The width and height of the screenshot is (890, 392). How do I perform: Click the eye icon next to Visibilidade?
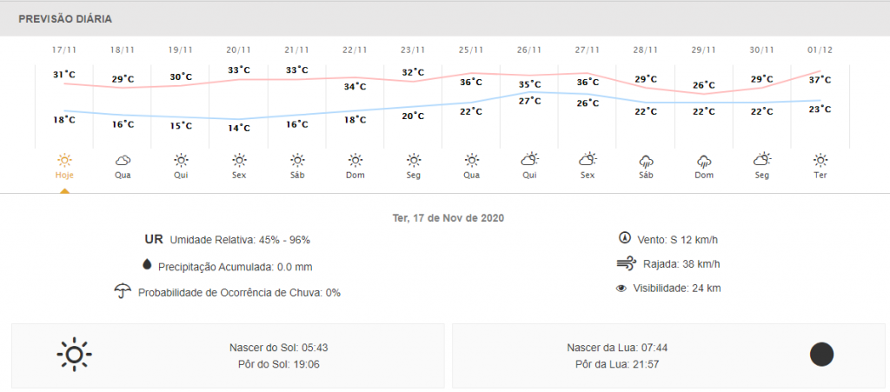tap(621, 289)
